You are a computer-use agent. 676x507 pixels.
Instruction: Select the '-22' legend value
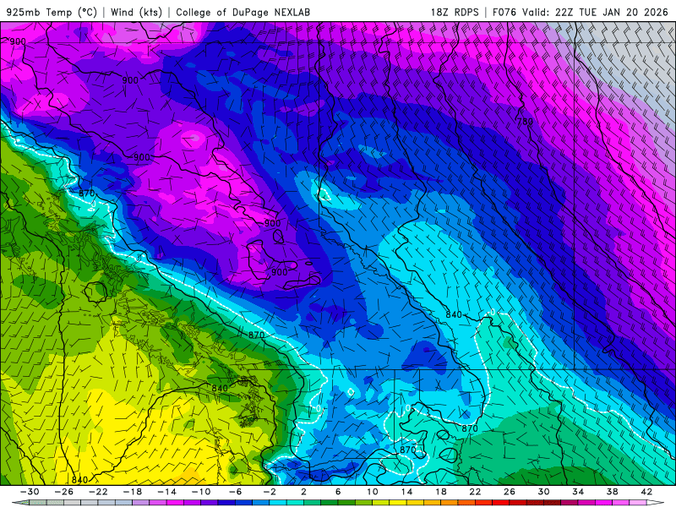(98, 492)
